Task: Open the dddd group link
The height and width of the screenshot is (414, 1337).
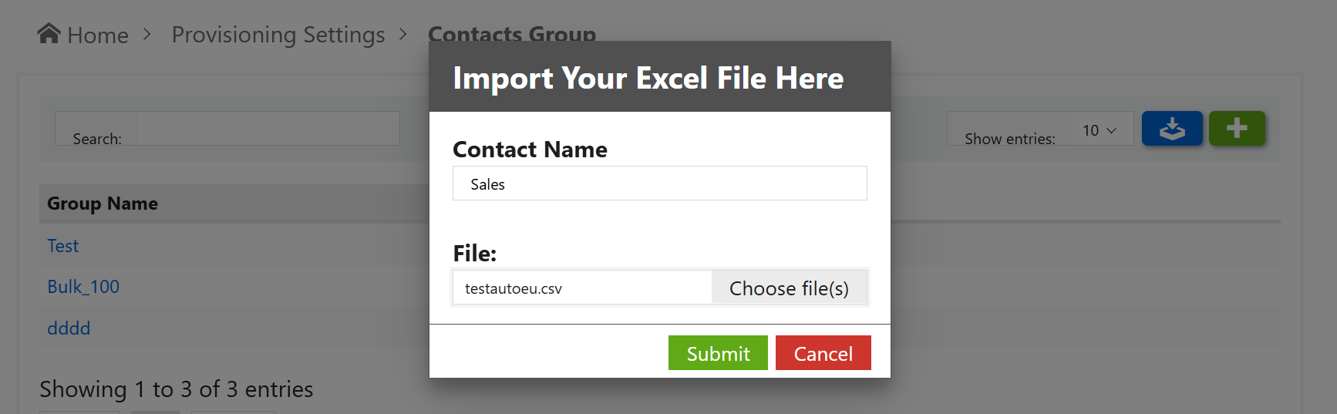Action: point(69,328)
